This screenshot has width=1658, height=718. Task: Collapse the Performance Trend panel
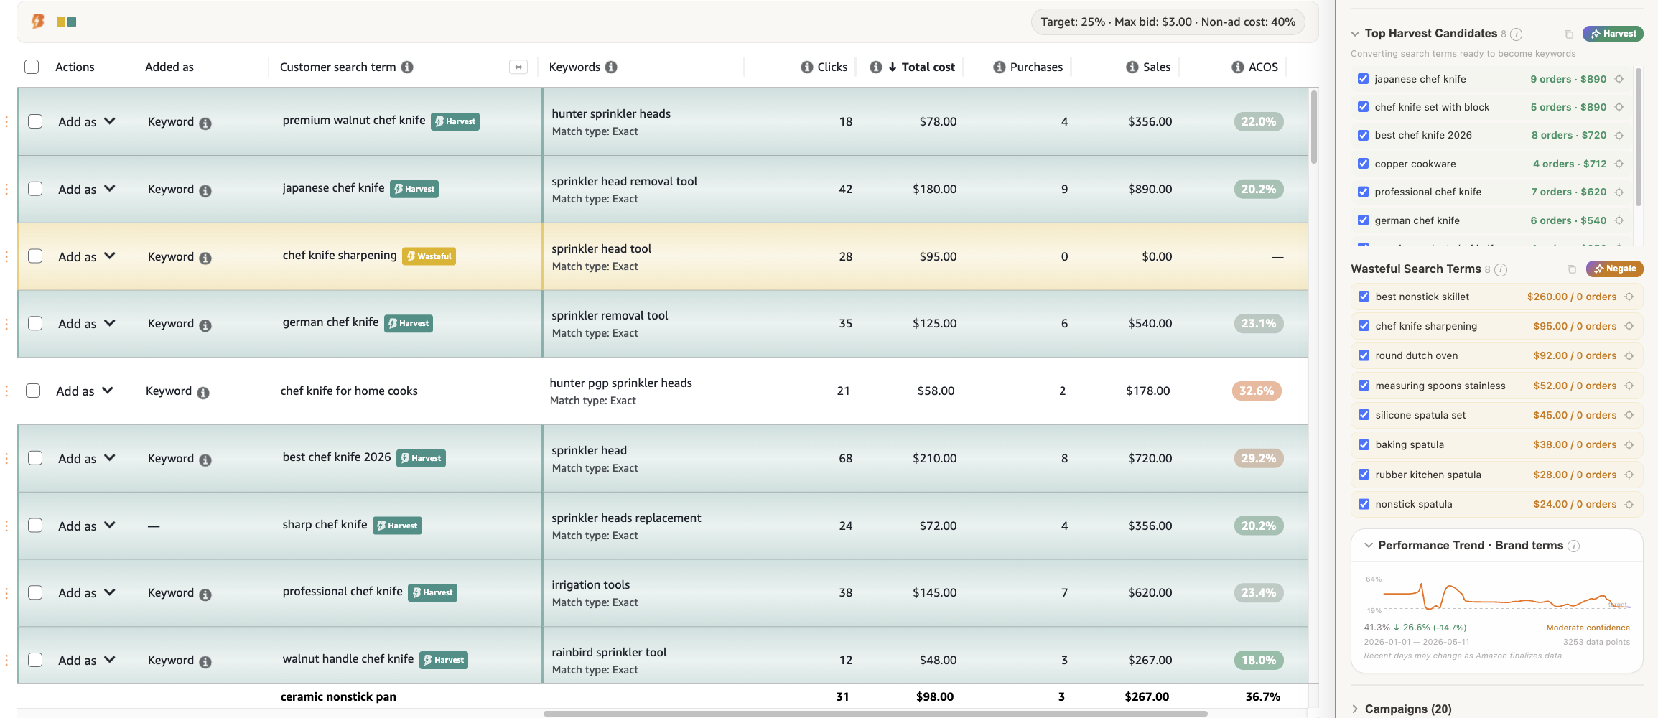(x=1369, y=546)
